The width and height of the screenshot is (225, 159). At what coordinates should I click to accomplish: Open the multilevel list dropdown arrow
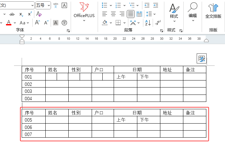click(x=137, y=5)
